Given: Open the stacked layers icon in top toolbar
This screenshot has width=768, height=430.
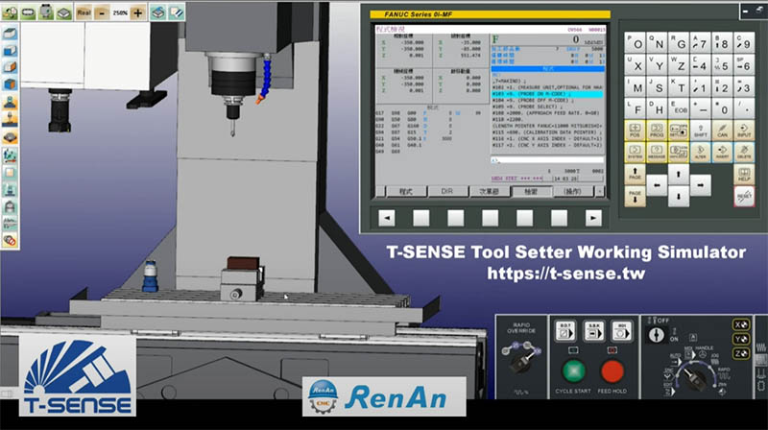Looking at the screenshot, I should 157,12.
